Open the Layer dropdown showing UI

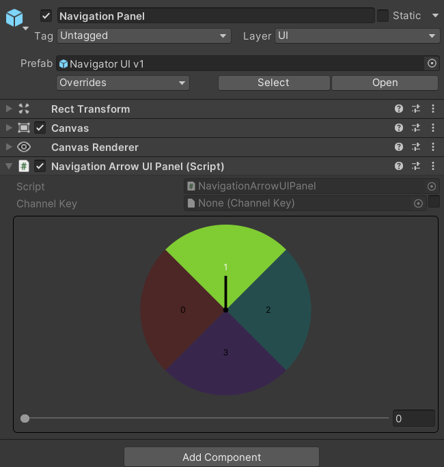tap(357, 36)
